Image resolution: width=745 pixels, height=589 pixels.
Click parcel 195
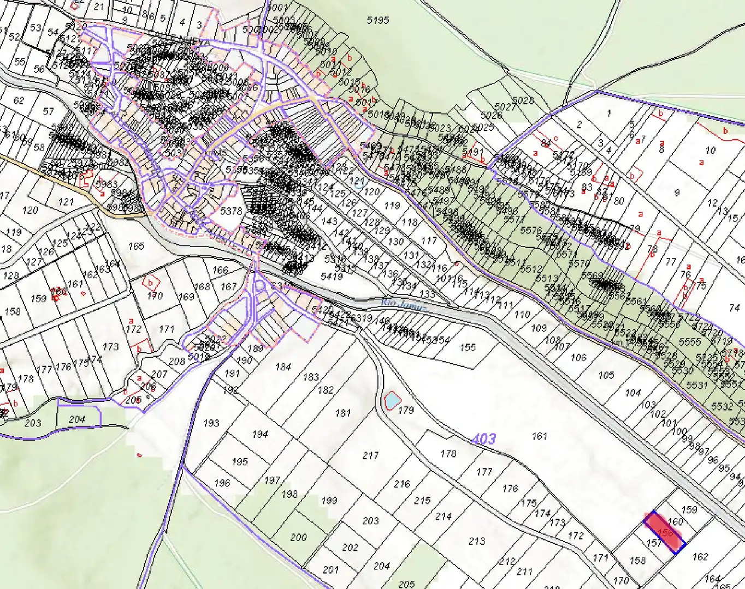coord(240,461)
